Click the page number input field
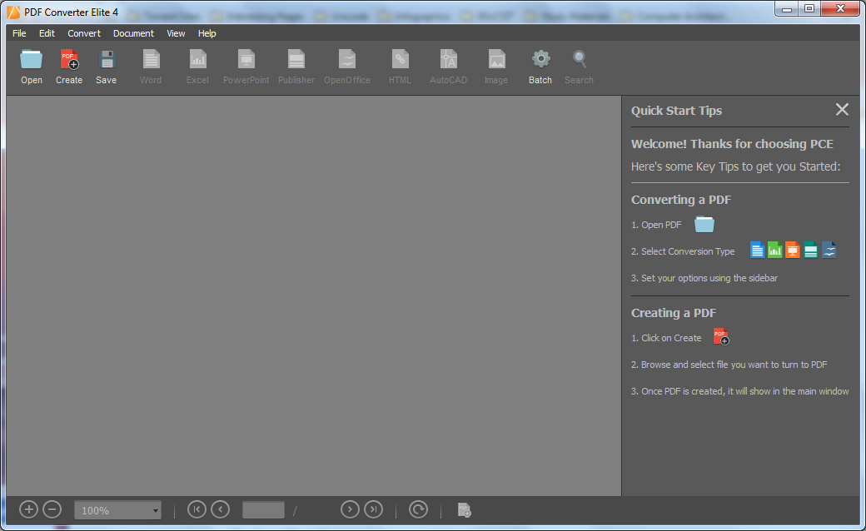The height and width of the screenshot is (531, 866). click(x=263, y=509)
